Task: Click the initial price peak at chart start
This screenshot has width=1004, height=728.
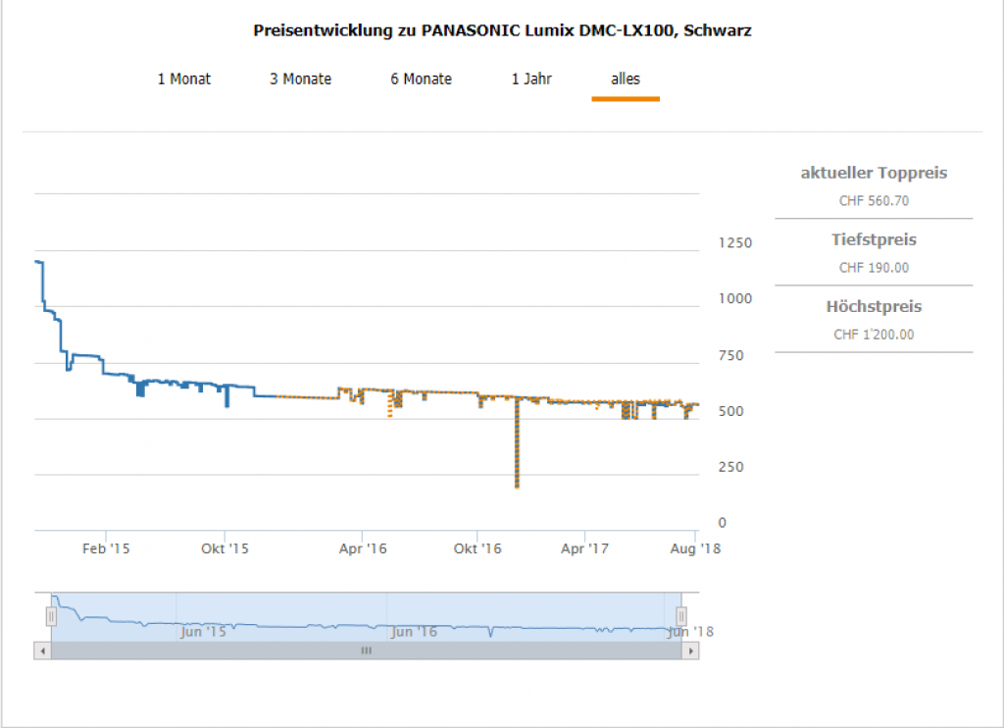Action: [38, 262]
